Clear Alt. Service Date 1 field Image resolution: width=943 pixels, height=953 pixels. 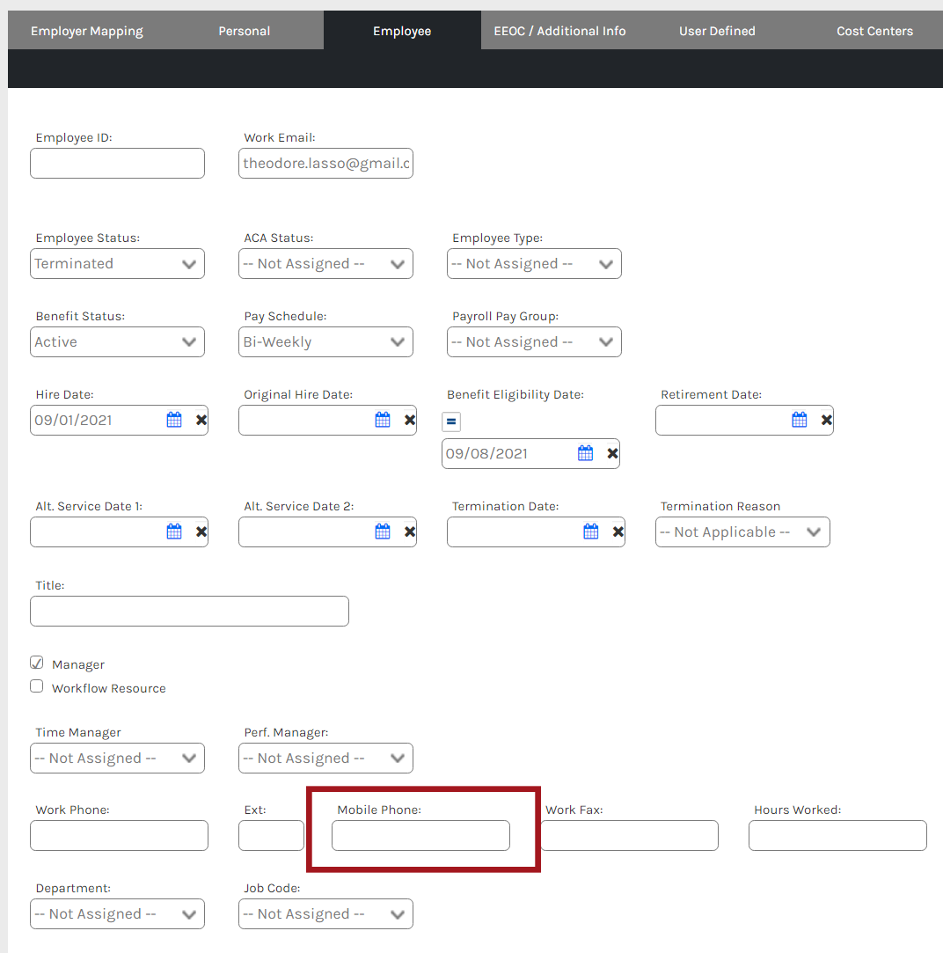pyautogui.click(x=201, y=531)
